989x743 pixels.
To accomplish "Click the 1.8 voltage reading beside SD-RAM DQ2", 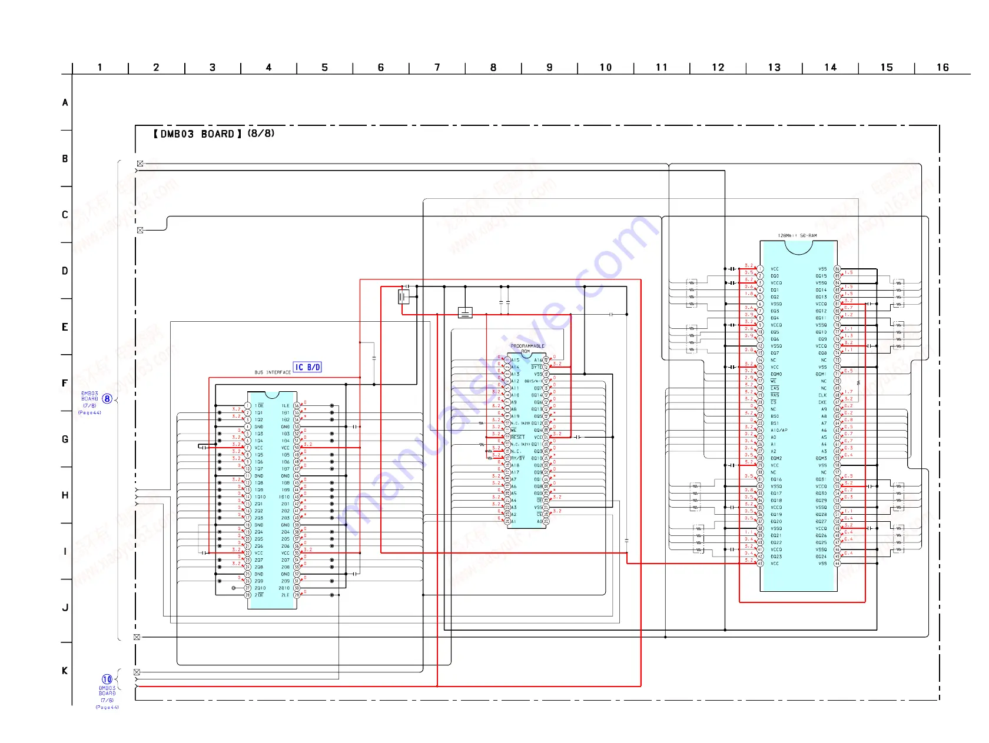I will pos(749,294).
